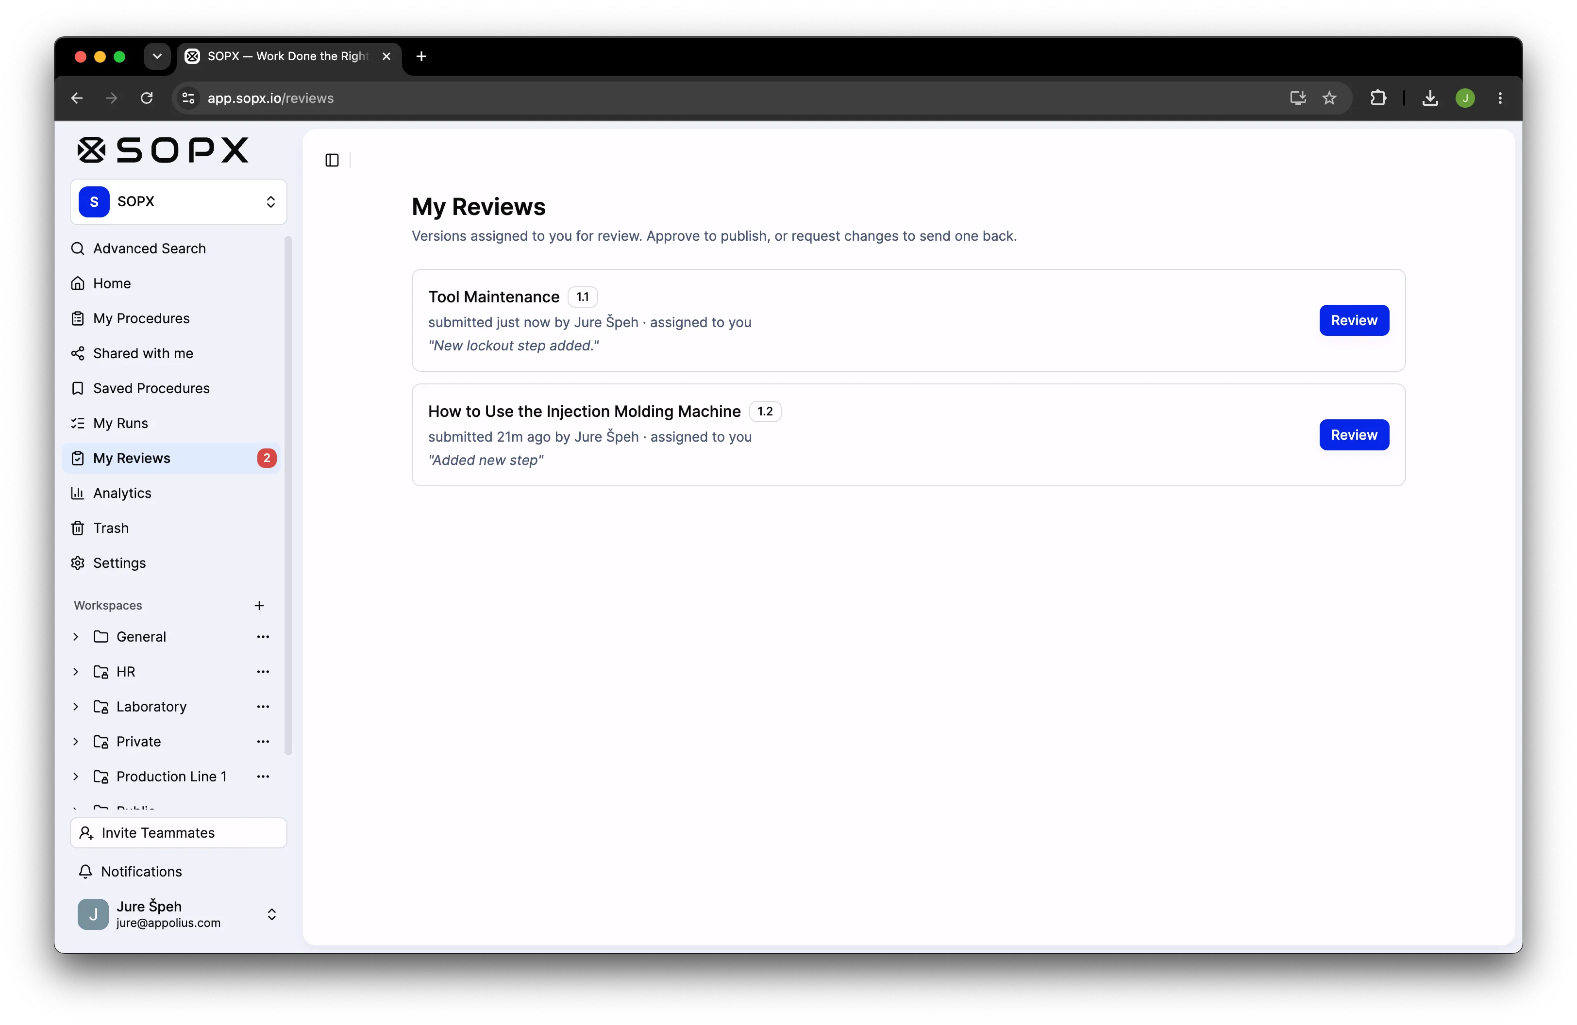This screenshot has height=1025, width=1577.
Task: Expand the Private workspace chevron
Action: [x=76, y=742]
